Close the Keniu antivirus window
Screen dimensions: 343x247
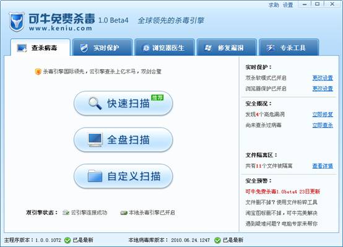(332, 4)
